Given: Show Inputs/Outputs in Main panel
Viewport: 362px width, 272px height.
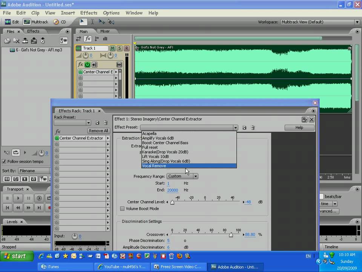Looking at the screenshot, I should (78, 39).
